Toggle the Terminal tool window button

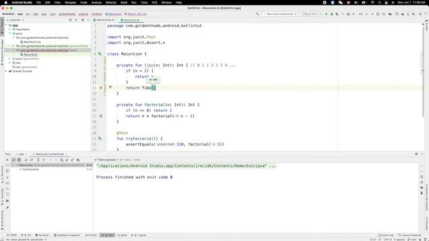click(x=42, y=235)
